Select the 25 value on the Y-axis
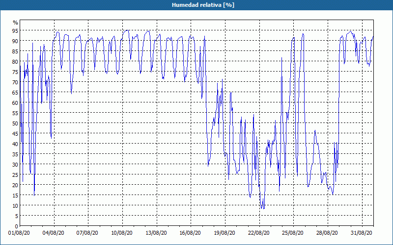The image size is (393, 245). click(x=15, y=175)
